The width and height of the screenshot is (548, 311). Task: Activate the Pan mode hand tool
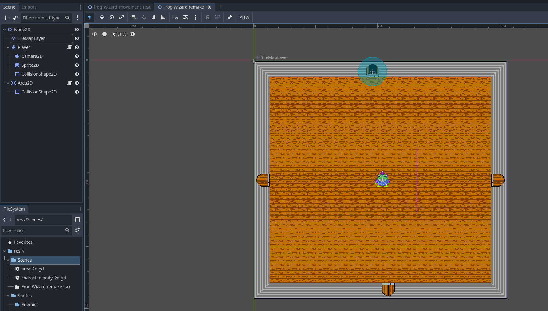click(154, 18)
